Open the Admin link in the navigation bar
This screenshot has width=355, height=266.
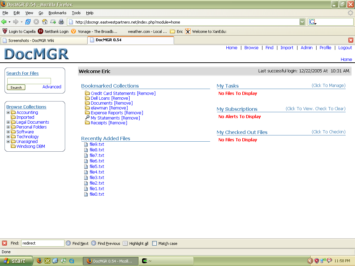306,47
